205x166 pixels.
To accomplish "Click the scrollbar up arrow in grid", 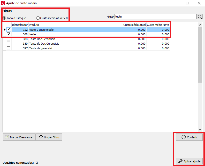I will click(200, 25).
